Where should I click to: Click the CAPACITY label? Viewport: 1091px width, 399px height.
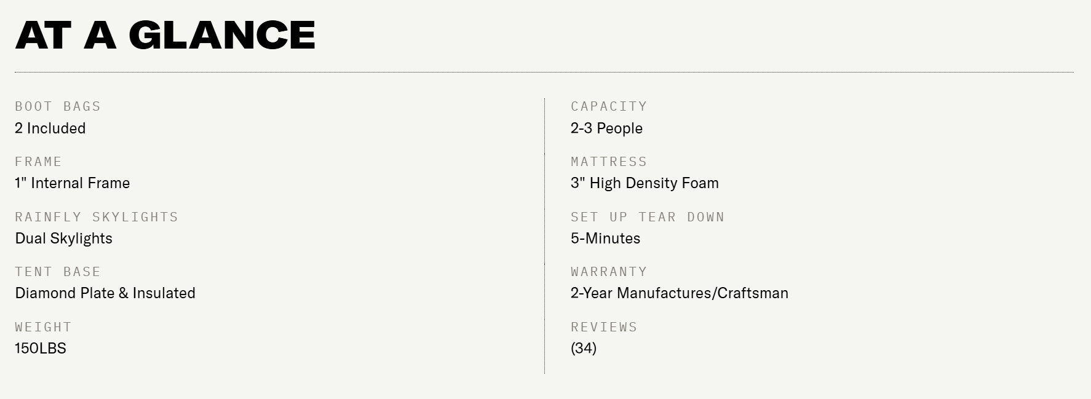point(609,106)
